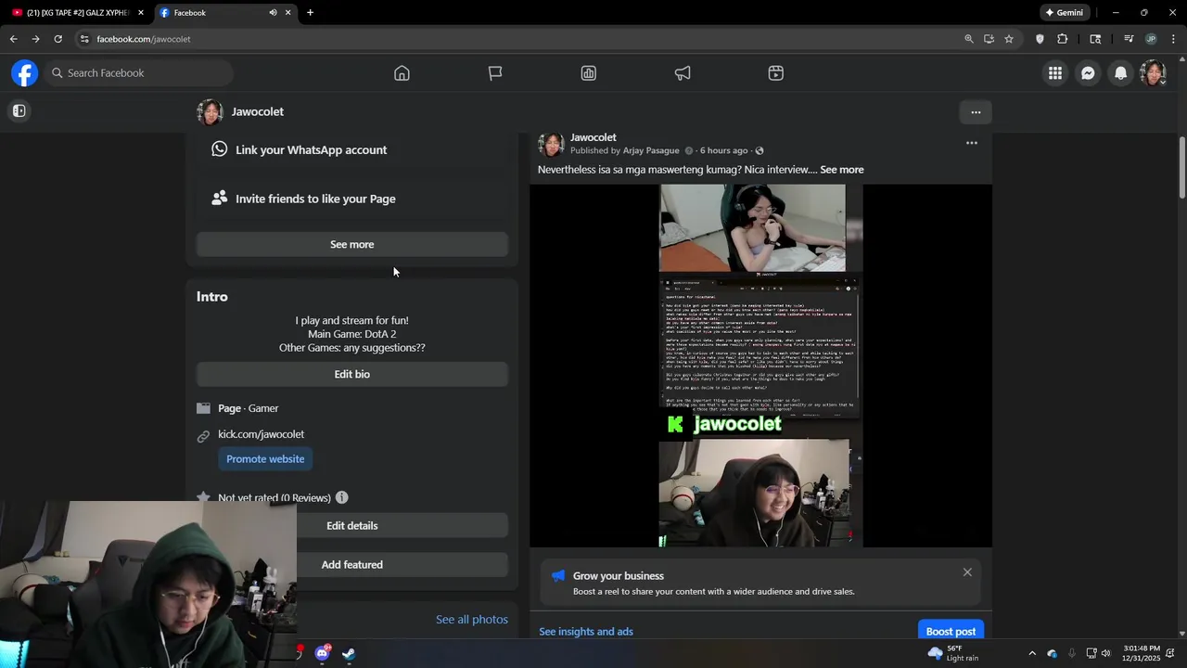Open the weather widget Light rain
This screenshot has height=668, width=1187.
coord(953,653)
